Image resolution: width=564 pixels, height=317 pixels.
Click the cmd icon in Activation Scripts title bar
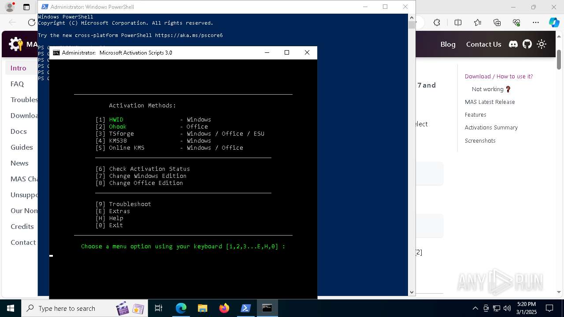click(x=56, y=53)
